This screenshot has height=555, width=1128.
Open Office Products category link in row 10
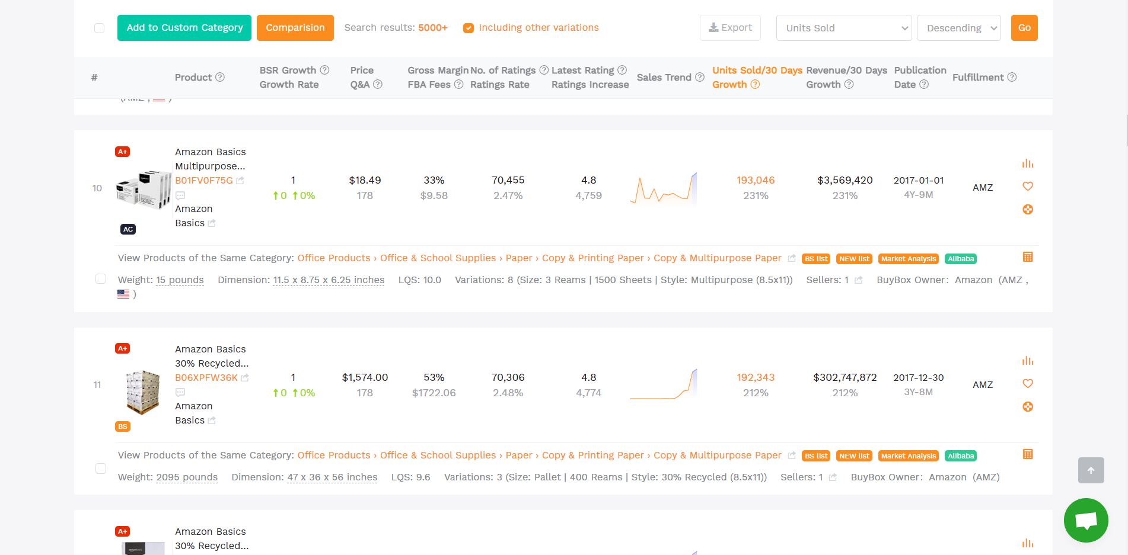pos(334,258)
